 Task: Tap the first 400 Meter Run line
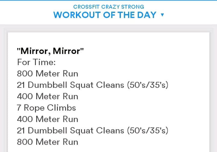[48, 97]
